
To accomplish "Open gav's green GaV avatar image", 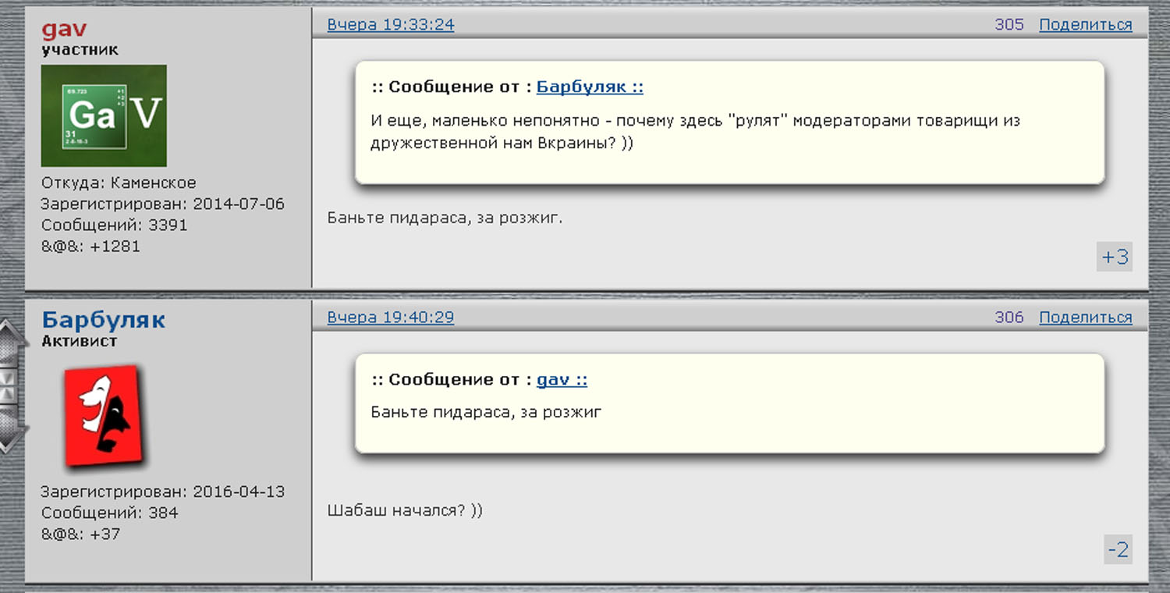I will click(104, 115).
